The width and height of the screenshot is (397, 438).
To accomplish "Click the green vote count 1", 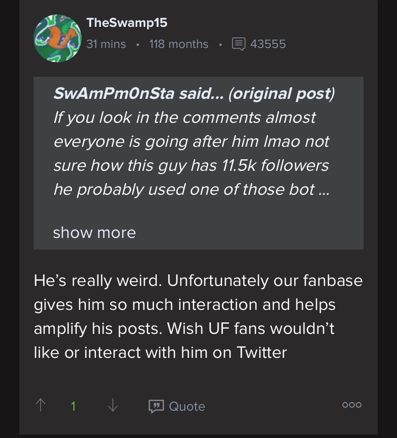I will [x=73, y=406].
